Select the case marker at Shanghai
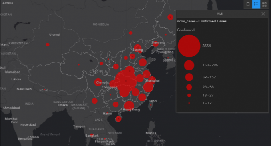 click(152, 80)
